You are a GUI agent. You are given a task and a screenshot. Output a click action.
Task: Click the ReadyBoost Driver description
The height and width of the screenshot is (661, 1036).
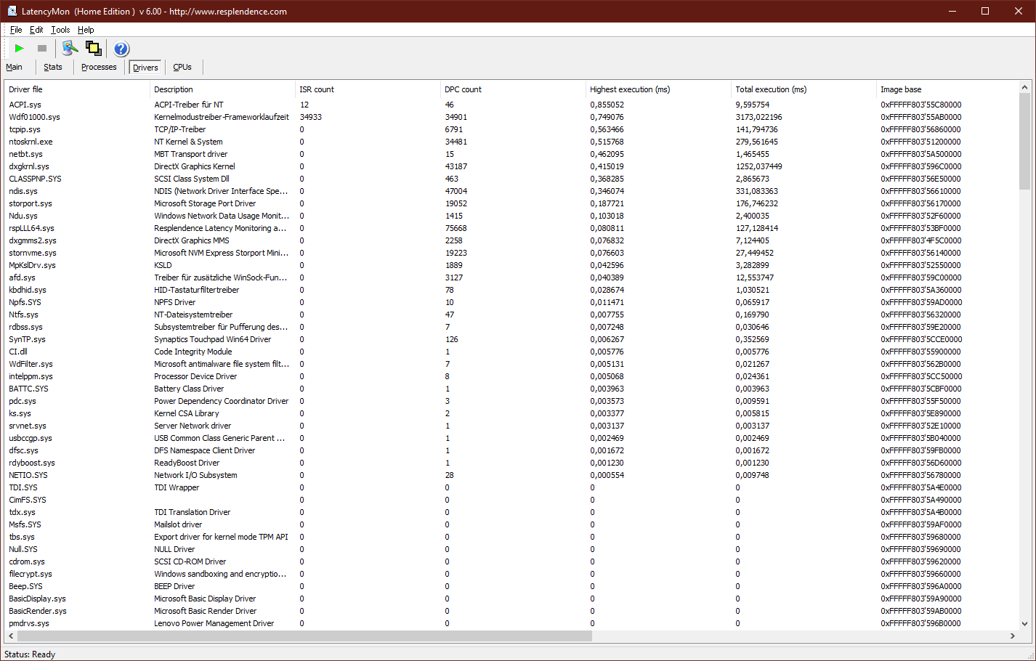pyautogui.click(x=187, y=463)
